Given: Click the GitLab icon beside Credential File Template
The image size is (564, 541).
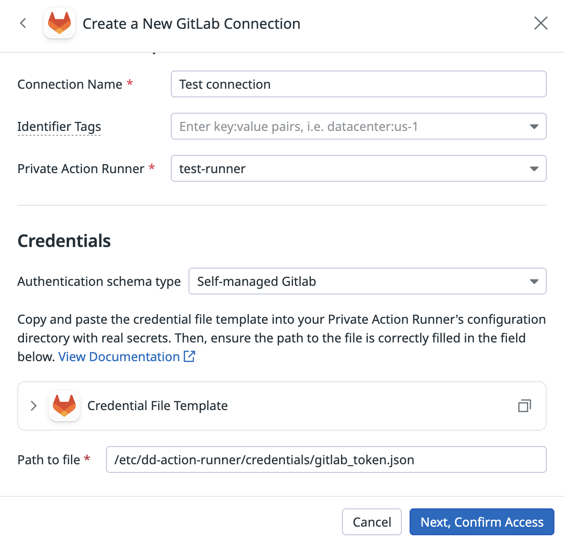Looking at the screenshot, I should point(64,406).
